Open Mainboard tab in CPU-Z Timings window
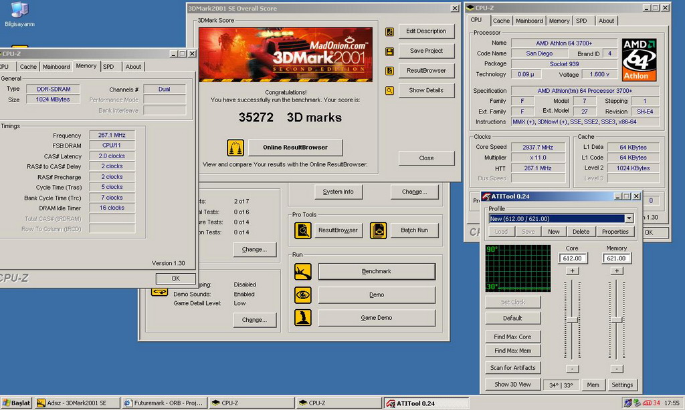Screen dimensions: 685x410 (x=56, y=67)
